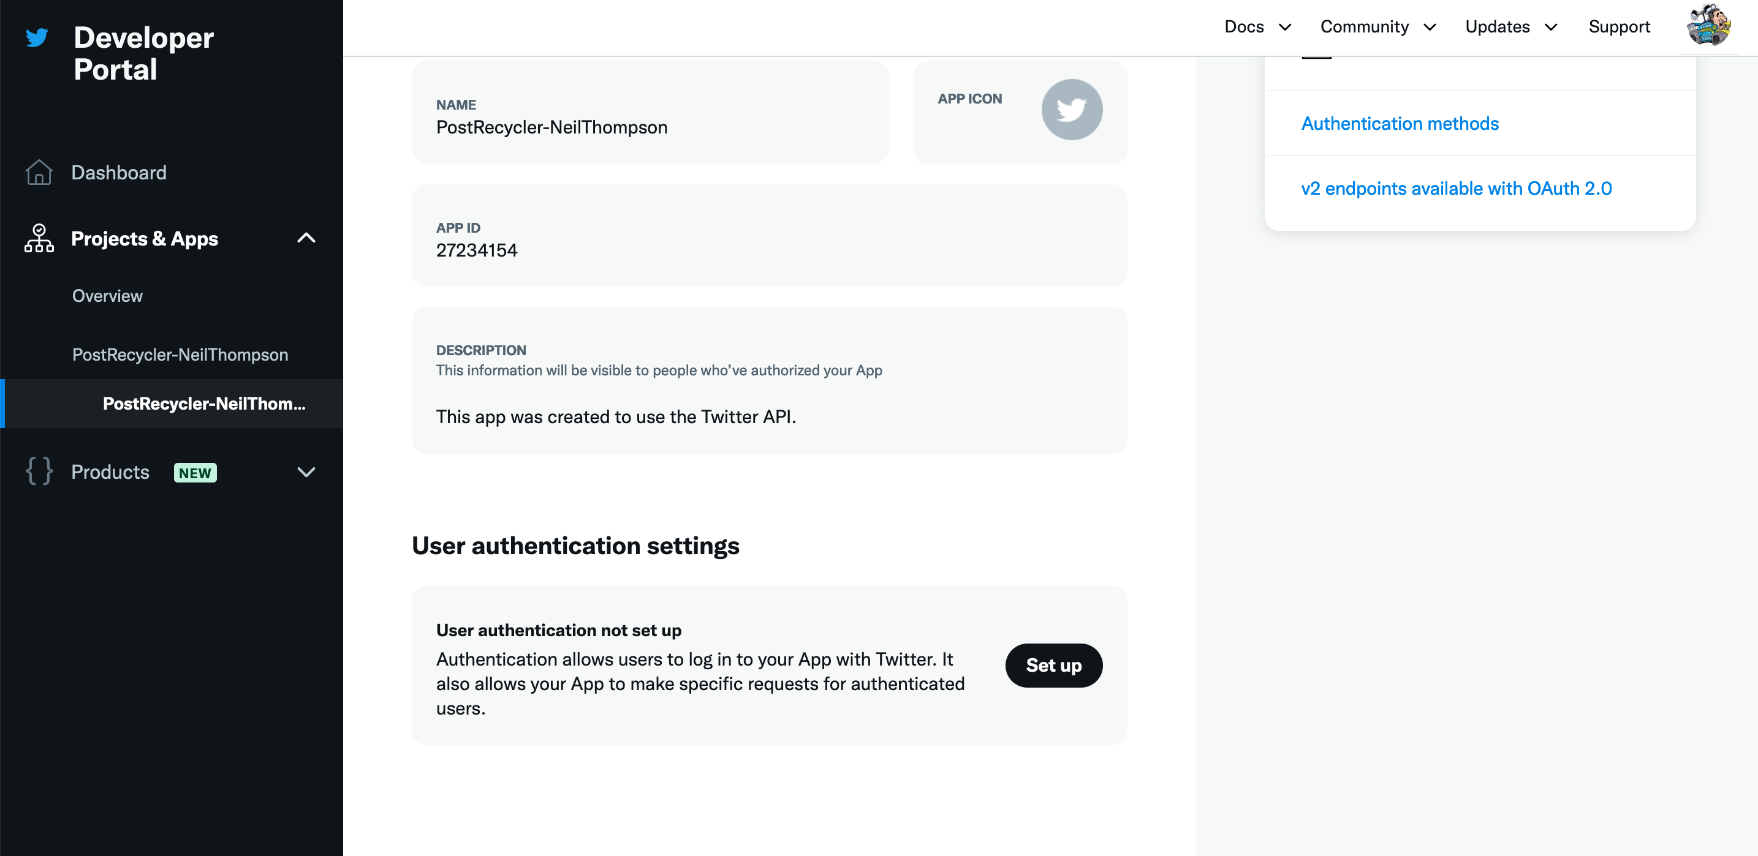Viewport: 1758px width, 856px height.
Task: Click the NAME field label
Action: tap(456, 104)
